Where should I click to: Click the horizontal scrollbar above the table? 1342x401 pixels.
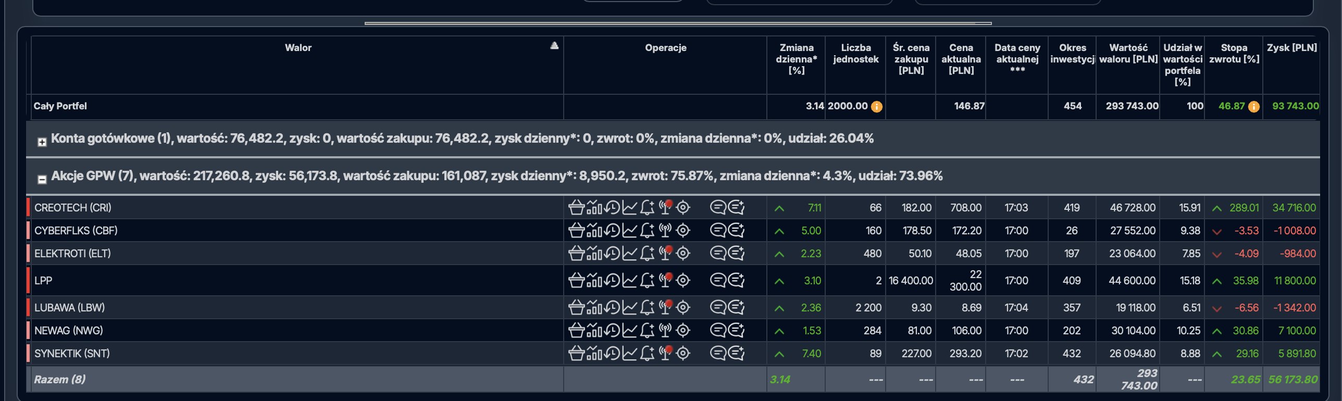tap(677, 23)
